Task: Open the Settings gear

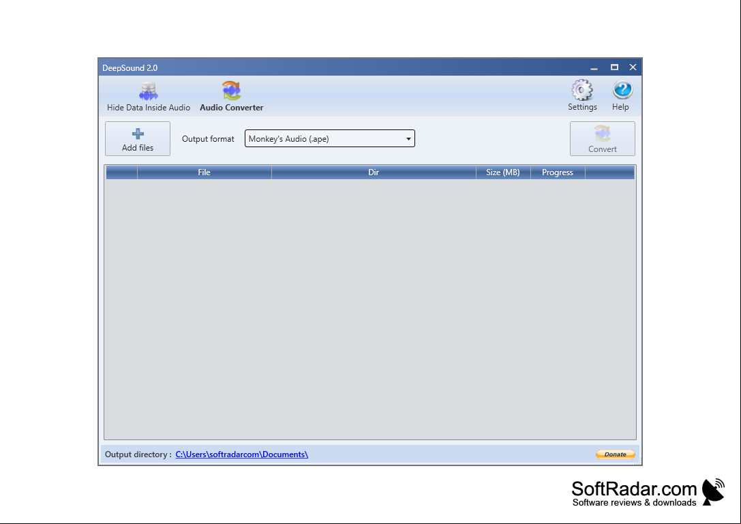Action: pos(582,96)
